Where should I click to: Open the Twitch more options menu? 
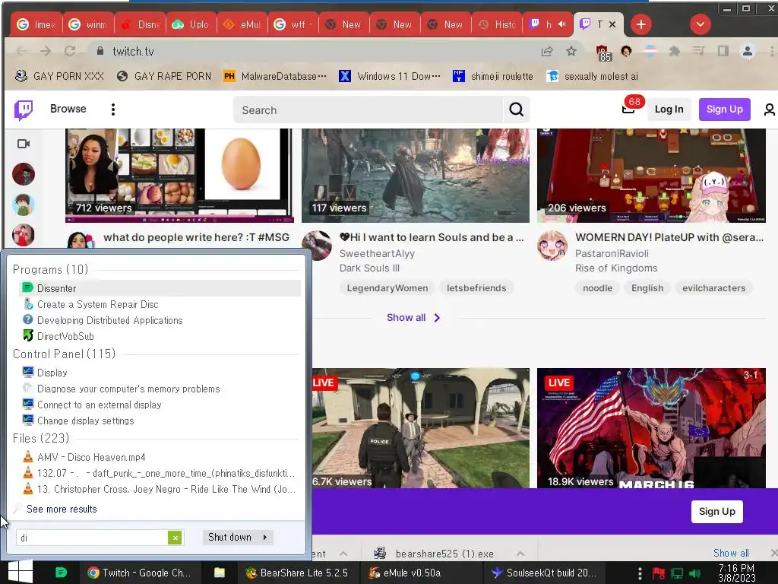[x=113, y=109]
